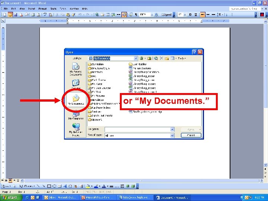Viewport: 268px width, 201px height.
Task: Open the Tools dropdown in Open dialog
Action: pos(182,58)
